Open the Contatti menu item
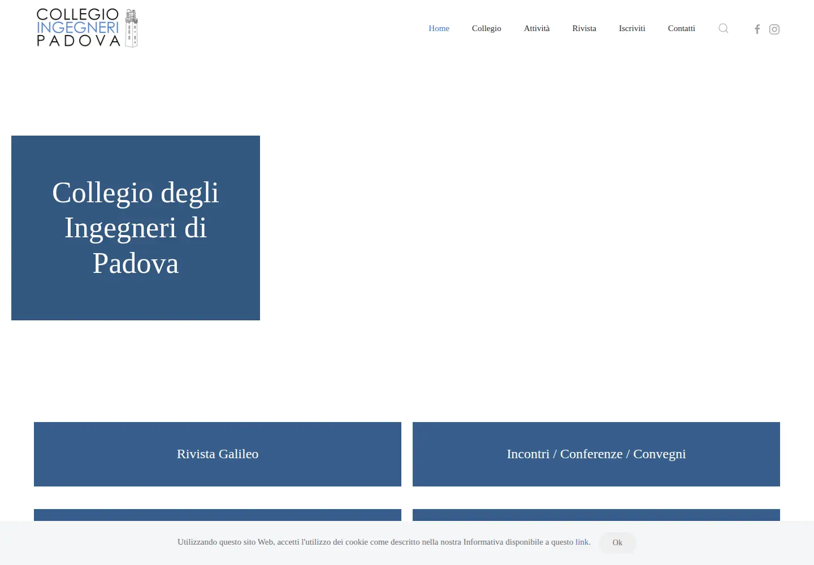This screenshot has width=814, height=565. click(681, 28)
